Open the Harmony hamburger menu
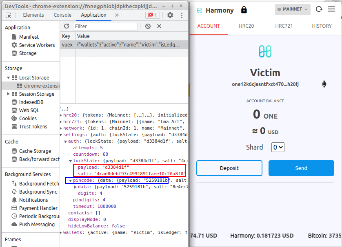The height and width of the screenshot is (247, 342). click(x=331, y=9)
